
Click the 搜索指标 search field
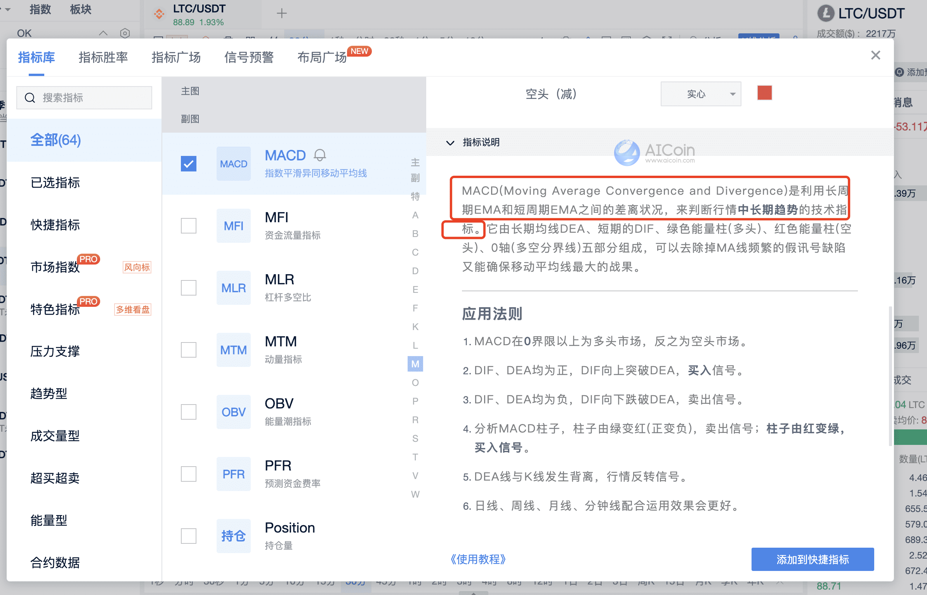(84, 98)
